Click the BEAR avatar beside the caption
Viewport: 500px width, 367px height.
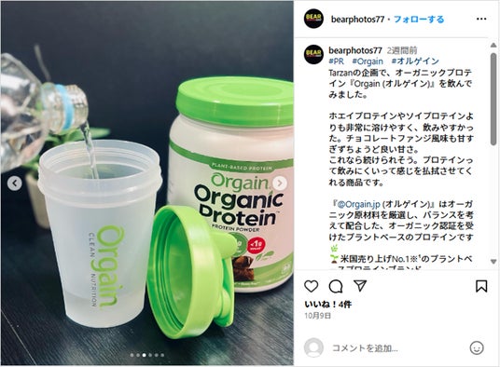point(313,54)
